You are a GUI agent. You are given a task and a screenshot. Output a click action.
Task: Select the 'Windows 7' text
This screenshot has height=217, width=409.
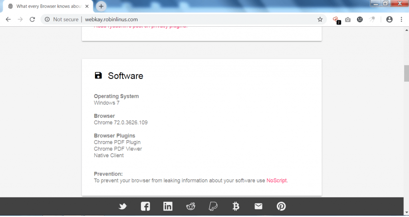107,103
